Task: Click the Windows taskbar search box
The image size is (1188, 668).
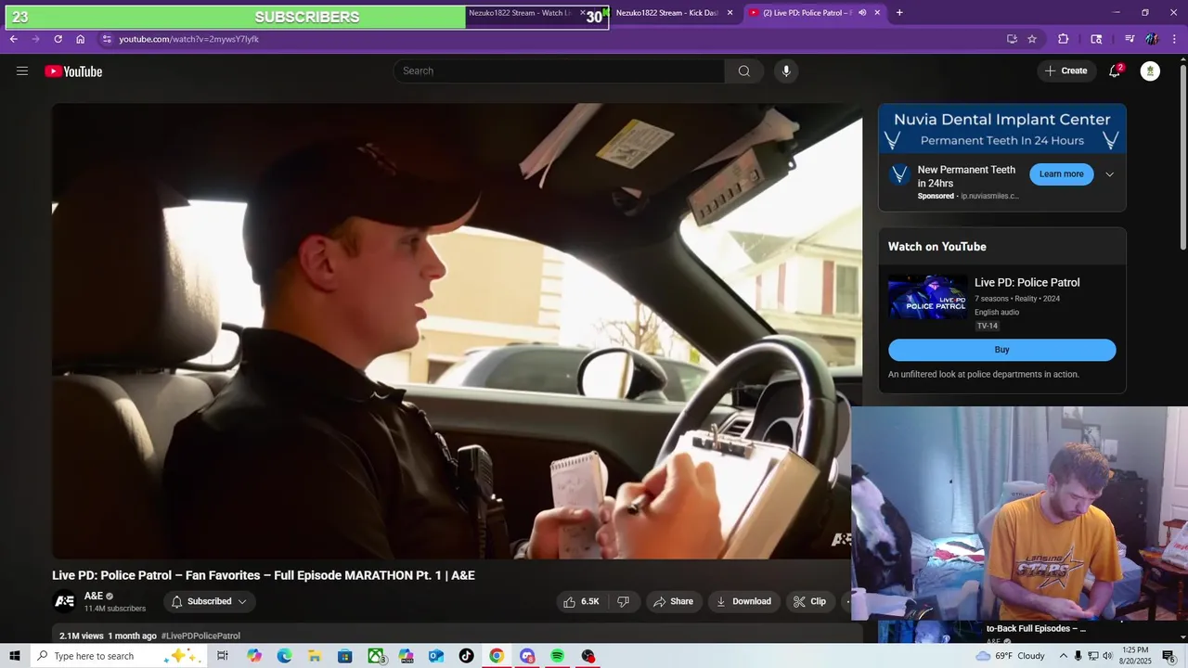Action: point(118,656)
